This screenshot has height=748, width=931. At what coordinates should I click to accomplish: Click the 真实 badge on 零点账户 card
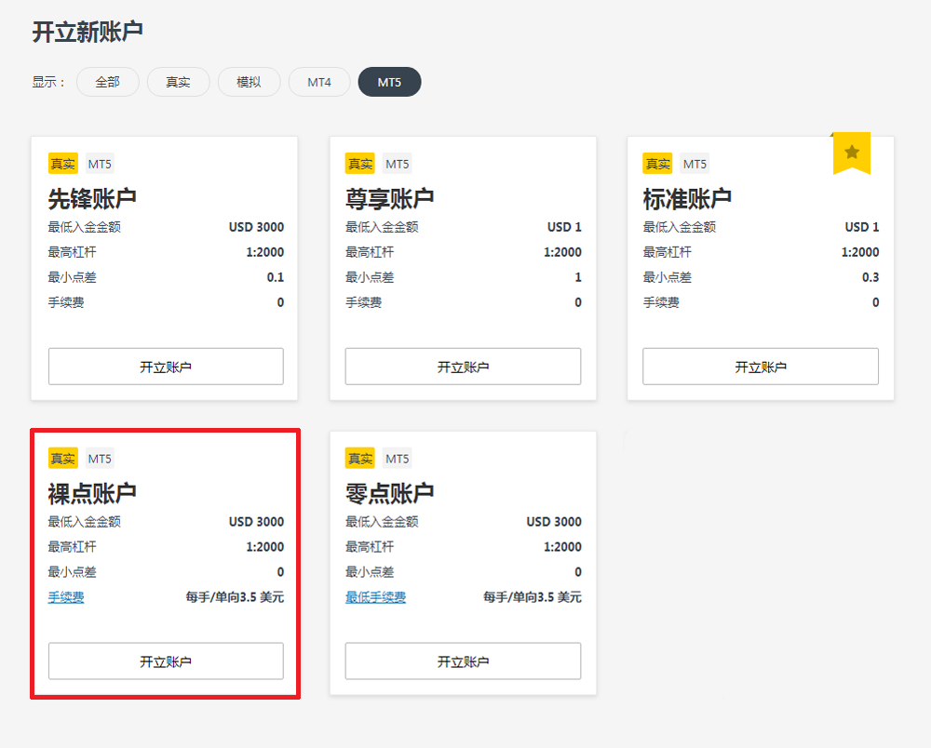click(x=360, y=459)
